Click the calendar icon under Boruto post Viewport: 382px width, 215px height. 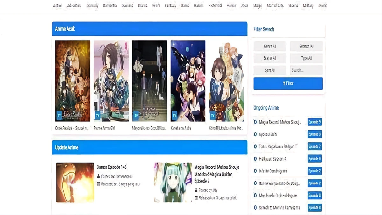[x=98, y=184]
